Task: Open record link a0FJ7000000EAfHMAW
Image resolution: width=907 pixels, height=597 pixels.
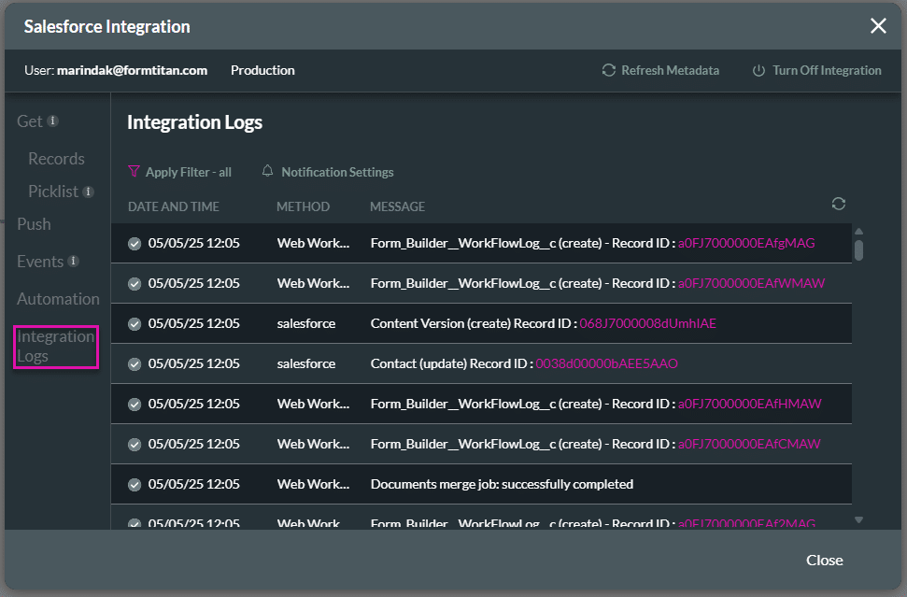Action: click(x=750, y=404)
